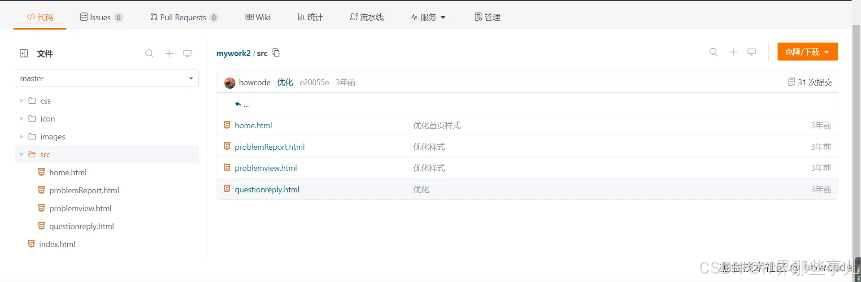Open questionreply.html in the sidebar tree
This screenshot has height=282, width=861.
[x=82, y=226]
